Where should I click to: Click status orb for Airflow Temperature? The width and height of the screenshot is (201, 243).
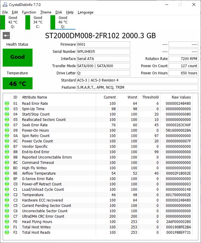[x=7, y=173]
